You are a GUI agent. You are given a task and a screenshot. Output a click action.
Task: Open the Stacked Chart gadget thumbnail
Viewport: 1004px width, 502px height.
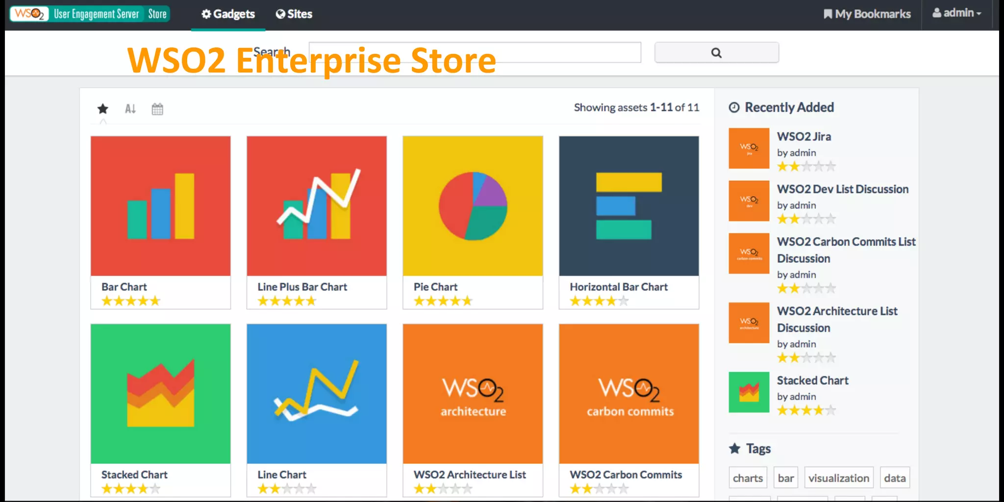point(160,394)
